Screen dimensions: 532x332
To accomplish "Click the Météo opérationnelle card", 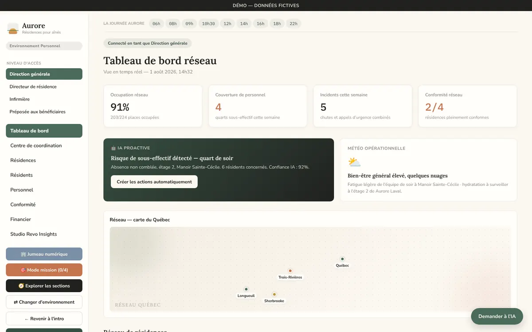I will [x=429, y=170].
